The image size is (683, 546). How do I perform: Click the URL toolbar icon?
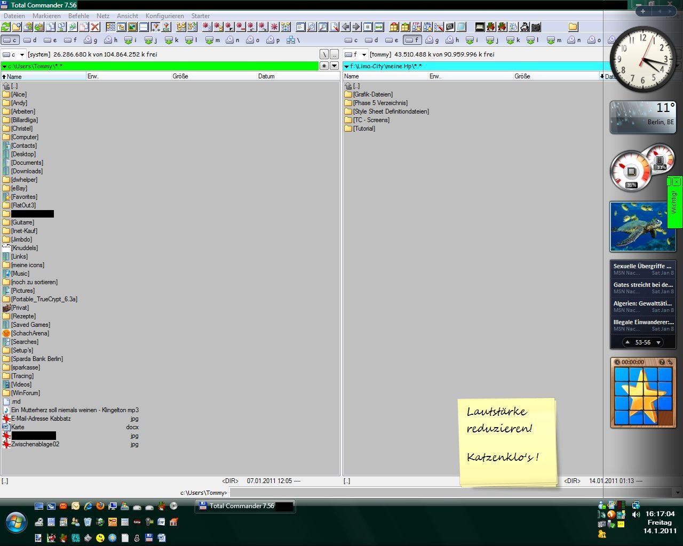click(x=427, y=27)
